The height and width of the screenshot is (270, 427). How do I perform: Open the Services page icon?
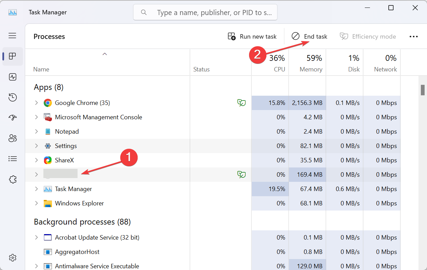[x=13, y=179]
